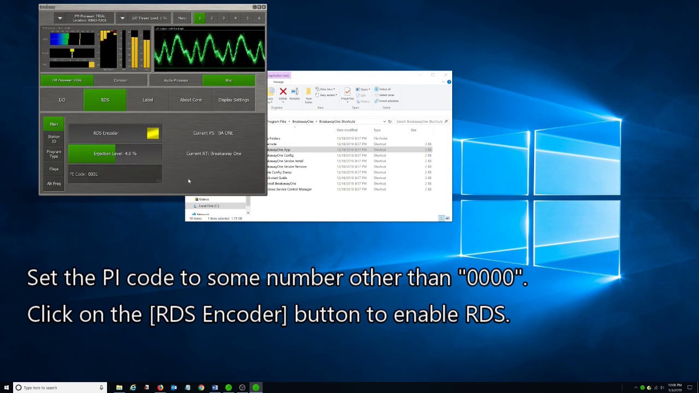Sort by Size column header
Screen dimensions: 699x393
click(413, 130)
